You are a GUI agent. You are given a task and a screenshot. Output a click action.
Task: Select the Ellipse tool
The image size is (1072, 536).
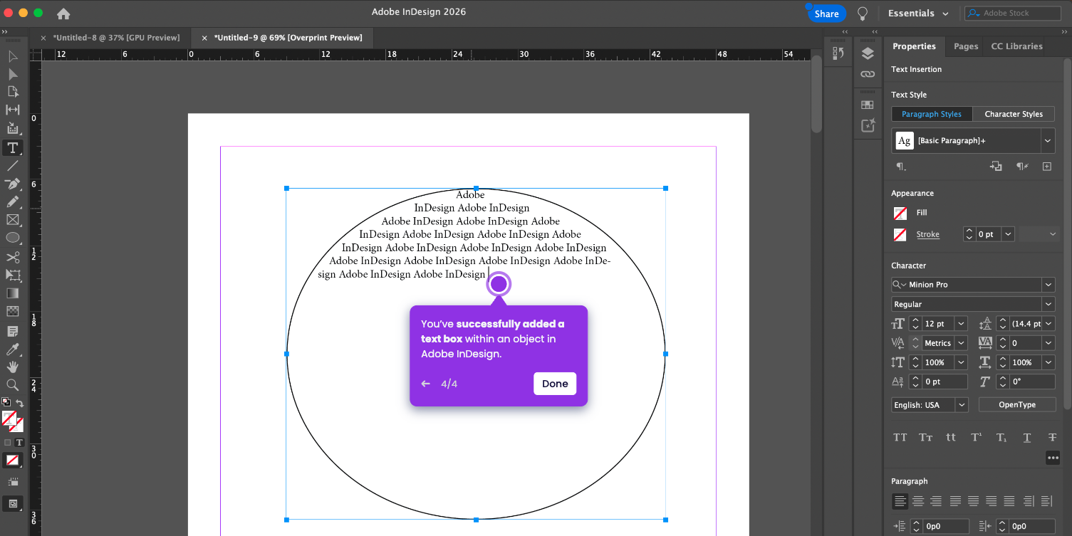click(x=13, y=238)
